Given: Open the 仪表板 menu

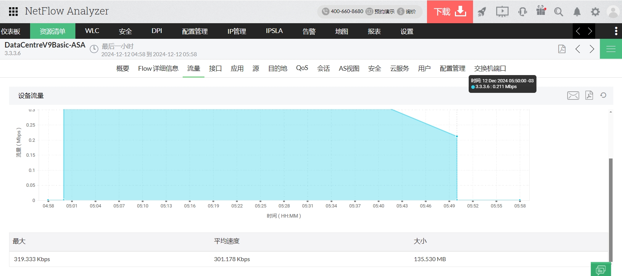Looking at the screenshot, I should click(11, 31).
